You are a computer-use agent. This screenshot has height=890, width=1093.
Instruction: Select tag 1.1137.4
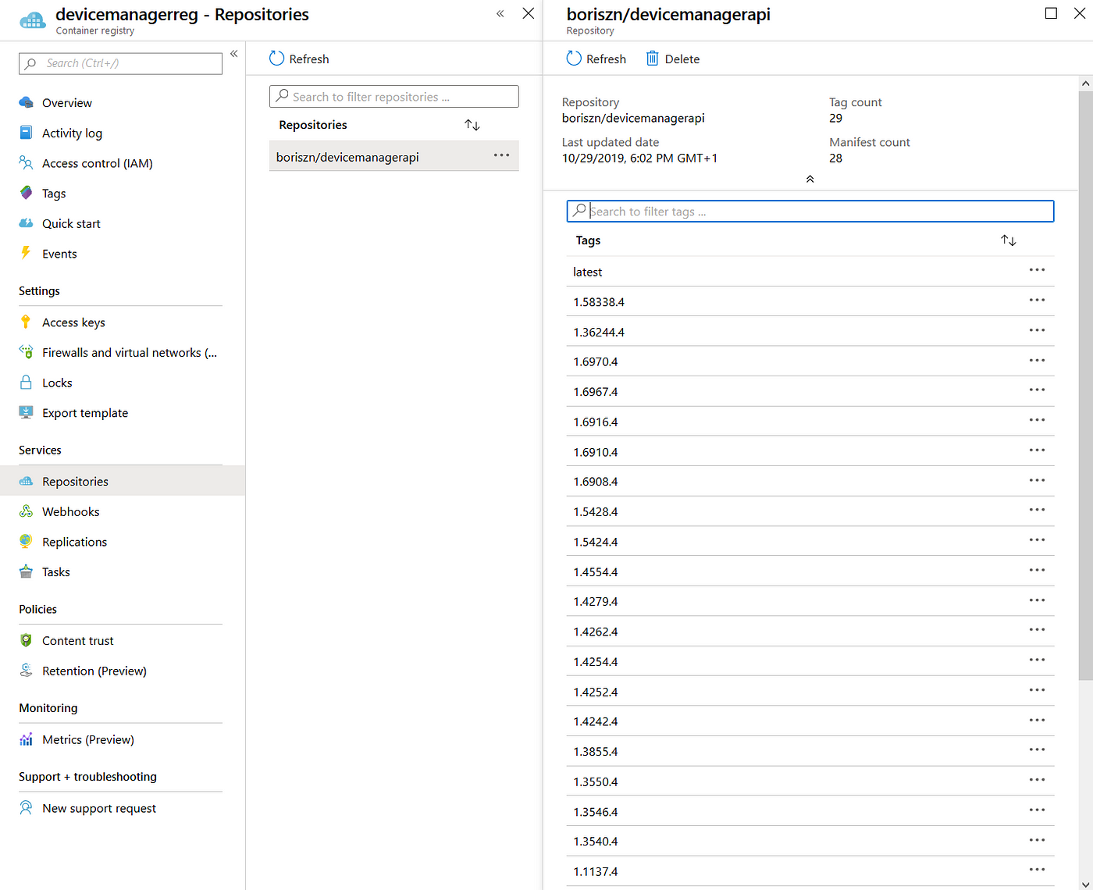[x=810, y=871]
